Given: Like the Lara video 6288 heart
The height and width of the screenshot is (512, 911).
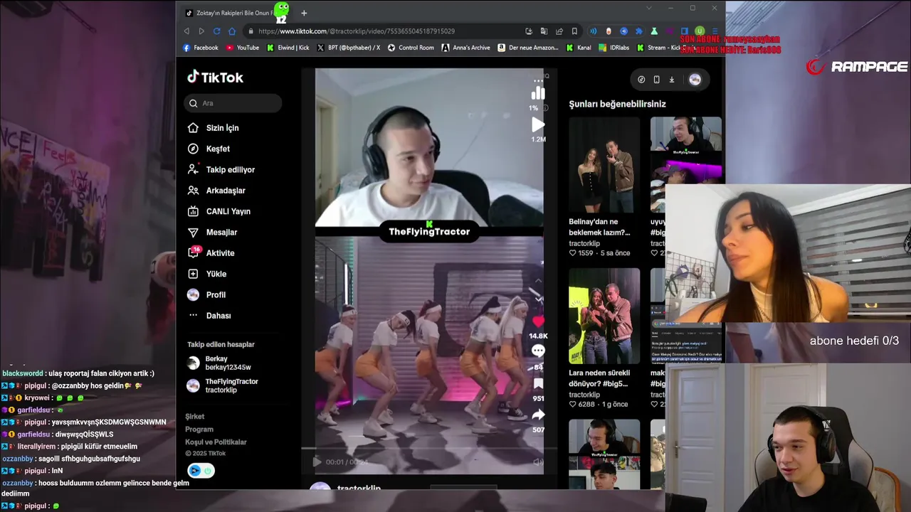Looking at the screenshot, I should point(573,405).
